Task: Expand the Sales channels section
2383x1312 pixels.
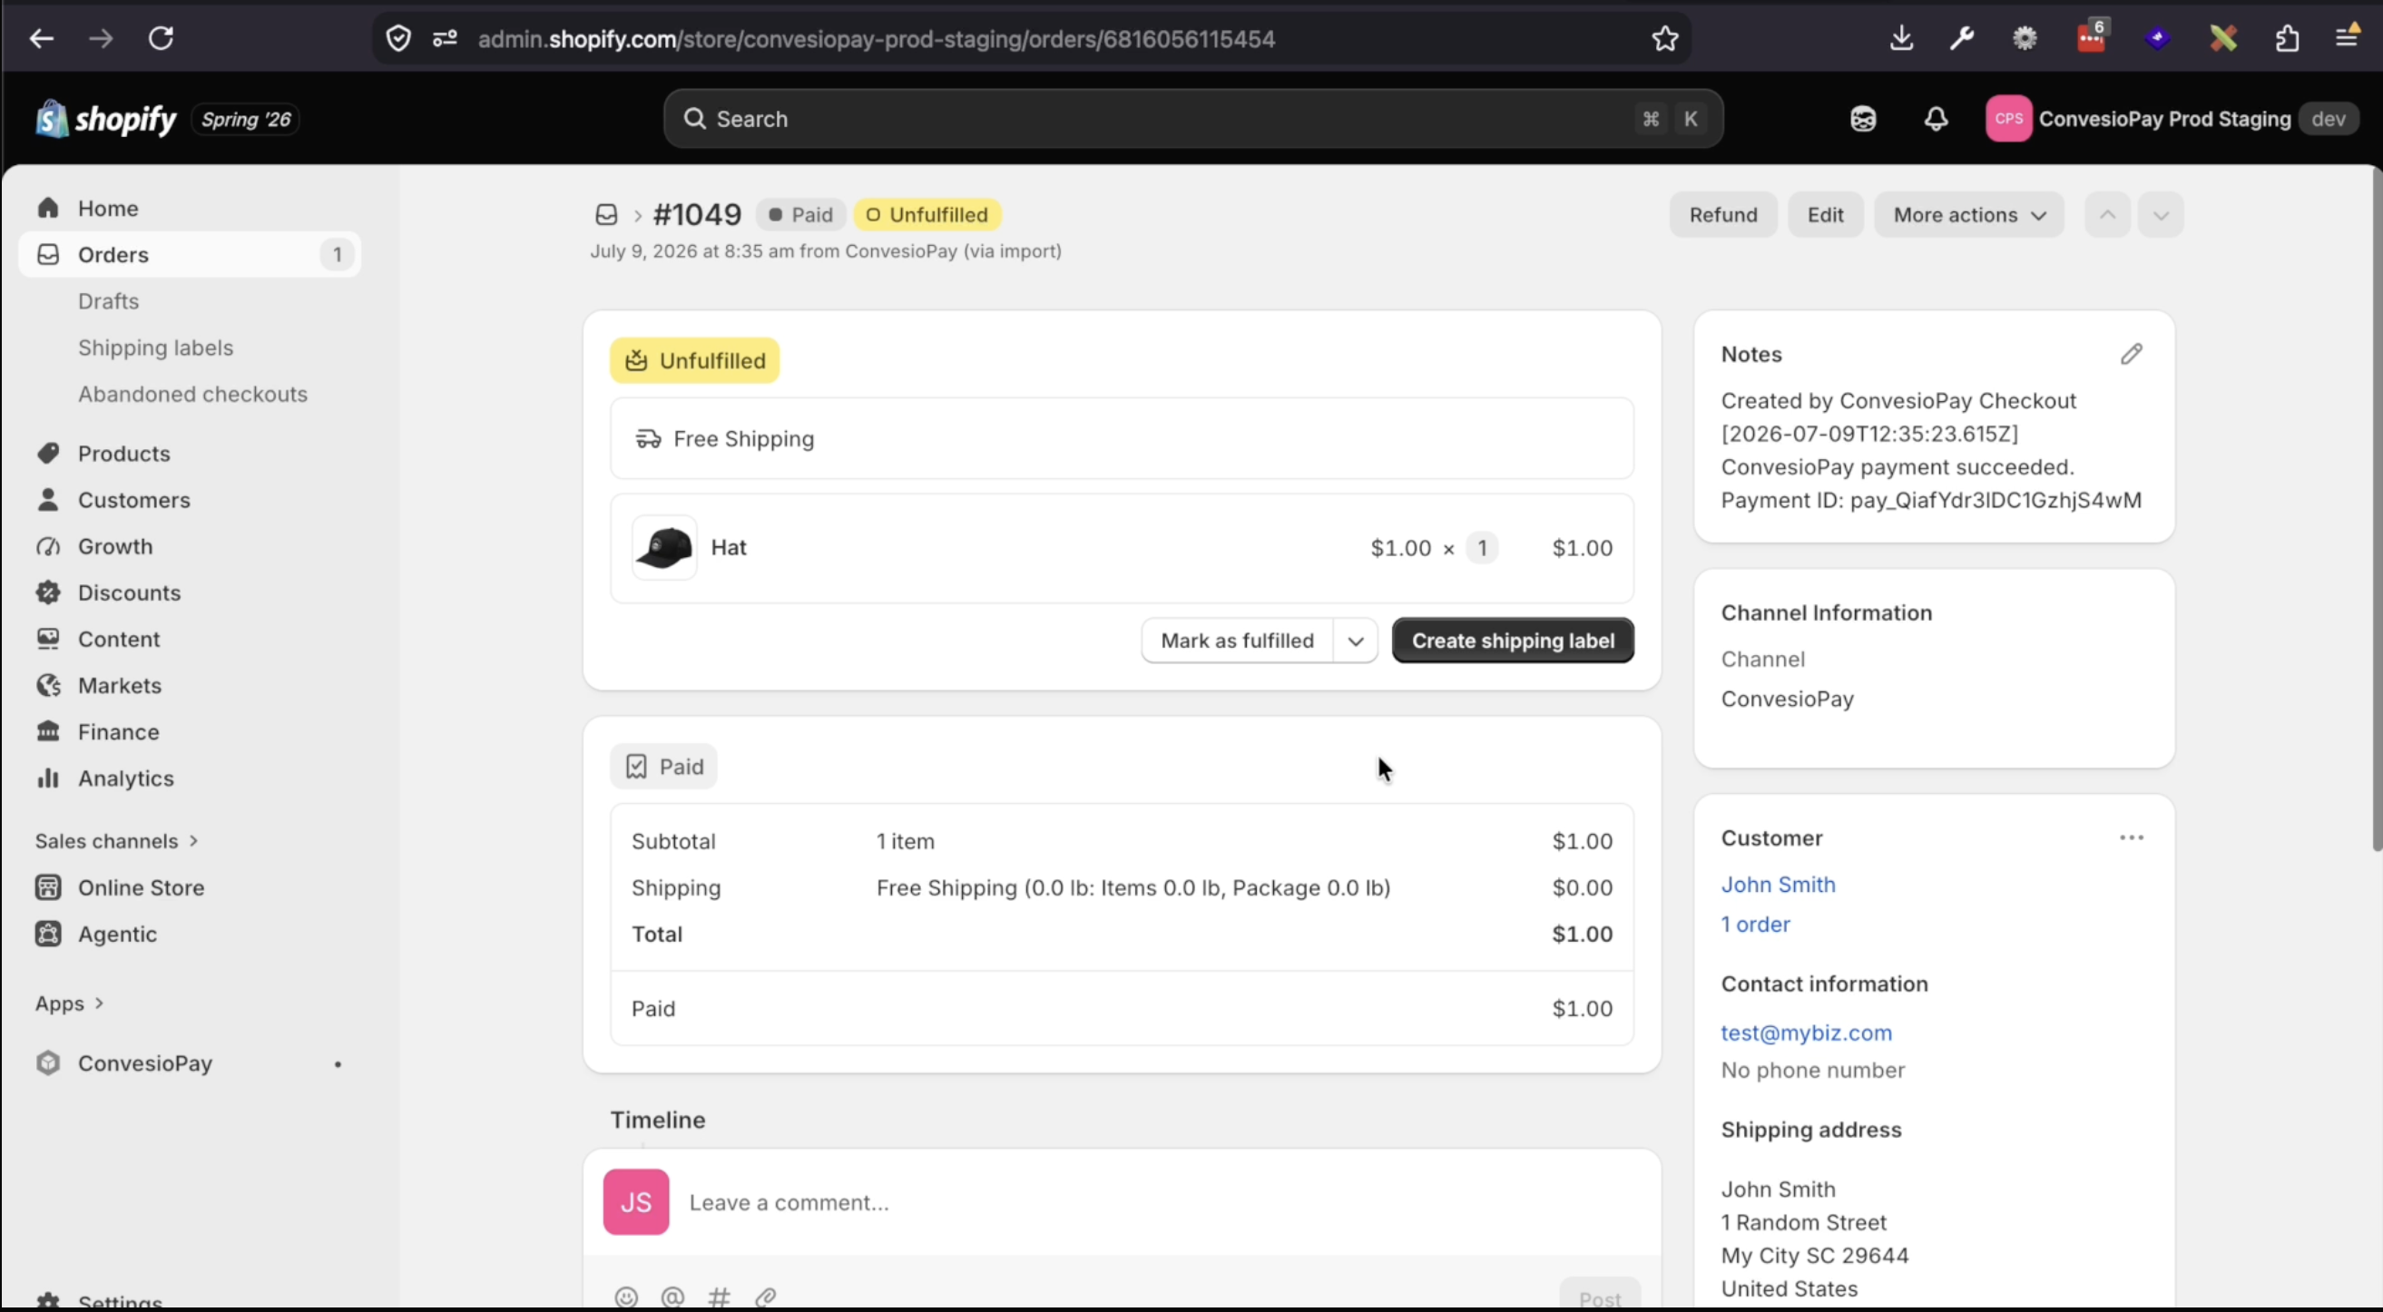Action: tap(116, 841)
